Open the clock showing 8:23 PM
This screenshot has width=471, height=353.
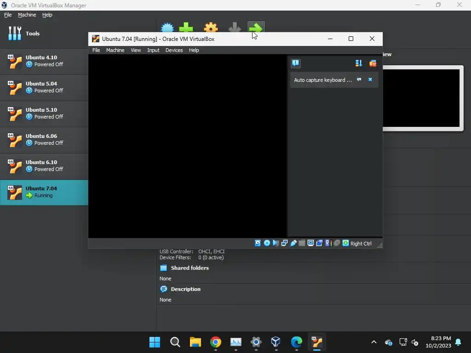tap(438, 342)
